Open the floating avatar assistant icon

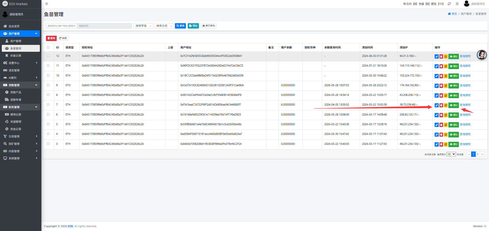pyautogui.click(x=482, y=55)
